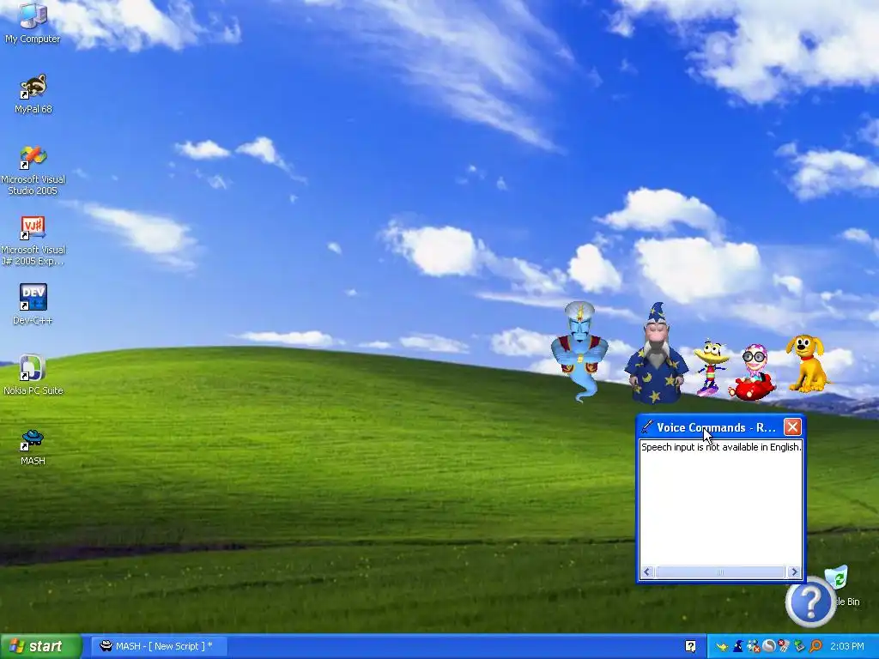The image size is (879, 659).
Task: Click the horizontal scrollbar thumb in Voice Commands
Action: 720,571
